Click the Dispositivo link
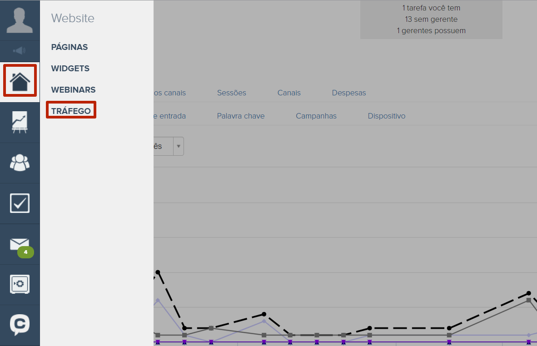Screen dimensions: 537x346 coord(387,116)
